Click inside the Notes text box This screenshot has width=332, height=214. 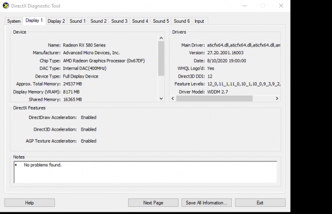[x=145, y=172]
